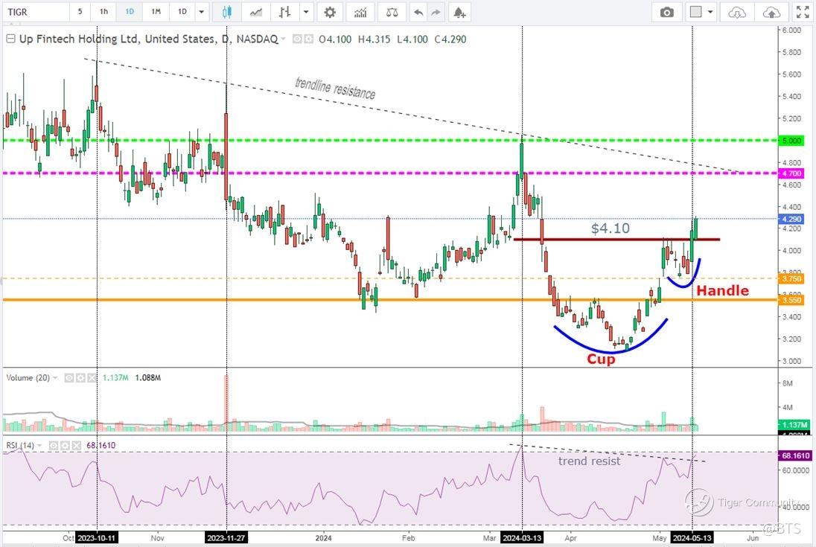Click the Volume (20) indicator label
The image size is (816, 547).
tap(28, 378)
